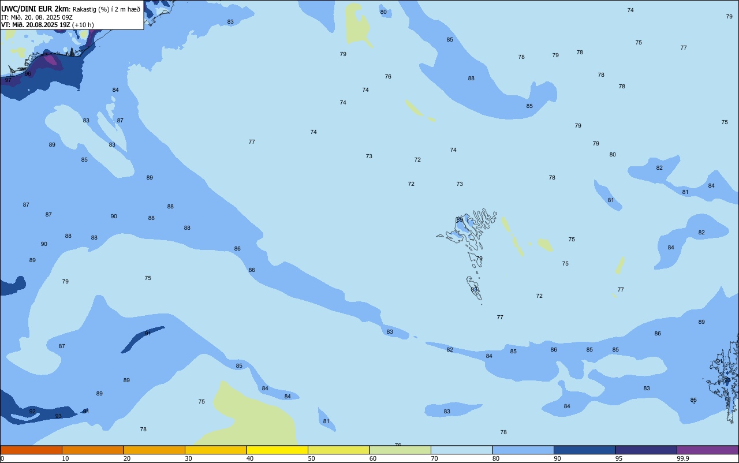The width and height of the screenshot is (739, 463).
Task: Select the purple legend swatch above 99.9
Action: pyautogui.click(x=707, y=450)
